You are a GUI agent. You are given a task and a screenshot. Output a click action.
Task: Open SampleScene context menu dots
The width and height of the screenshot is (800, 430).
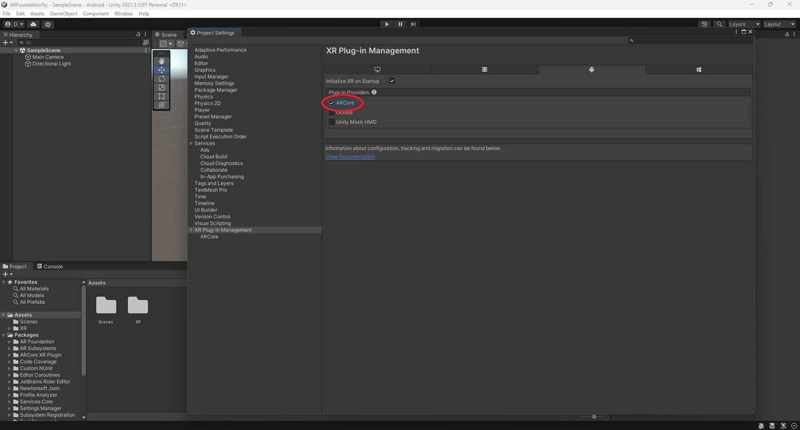[146, 50]
